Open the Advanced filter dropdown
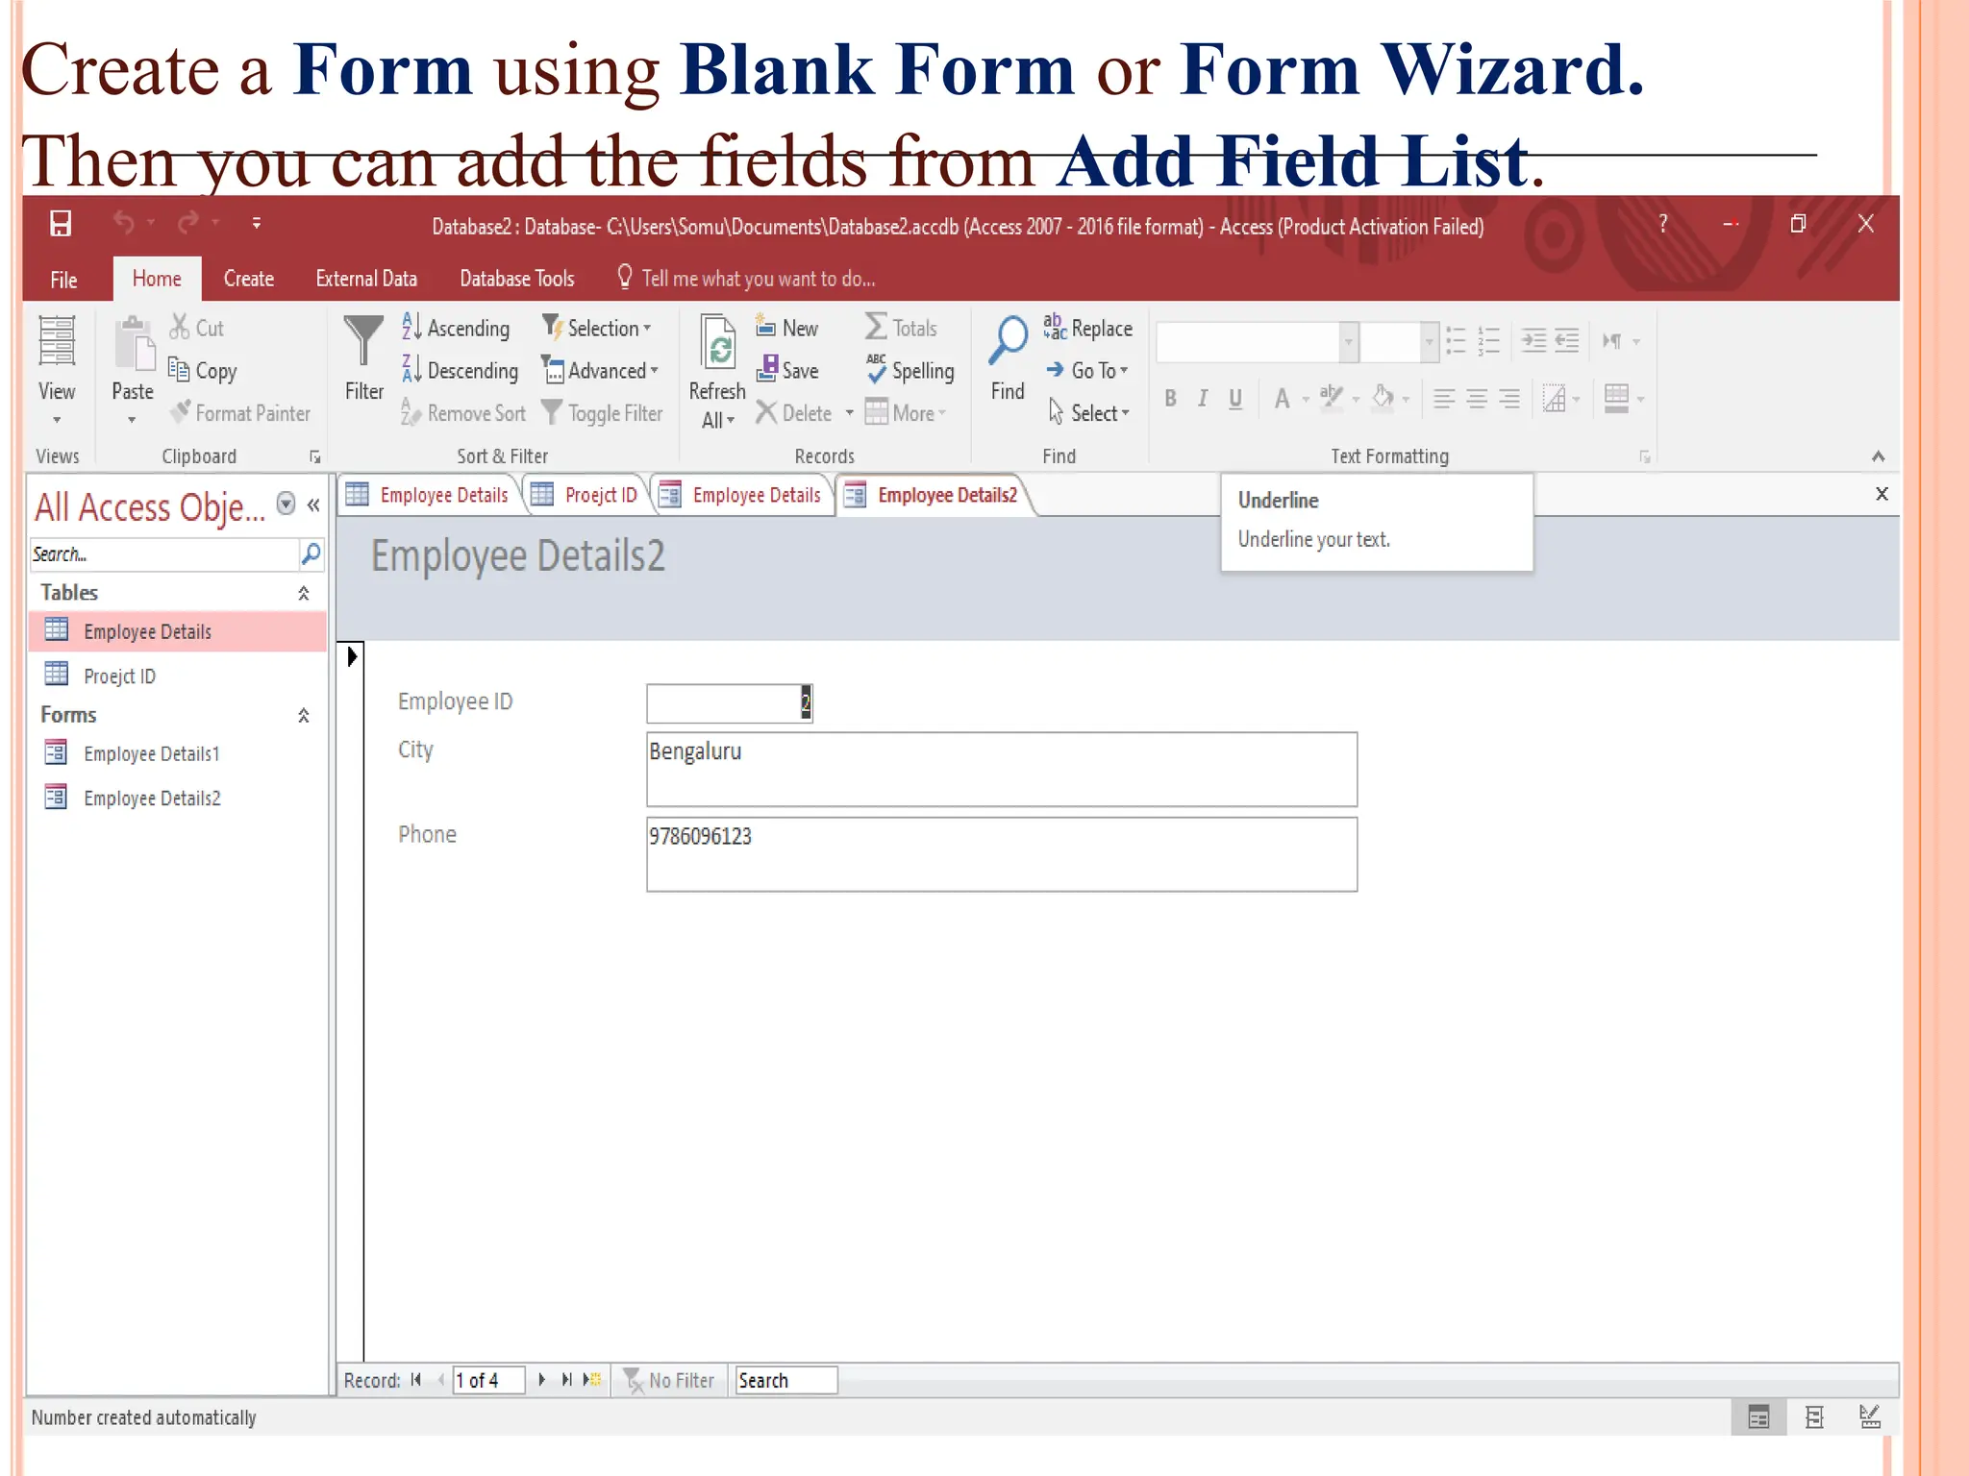The width and height of the screenshot is (1969, 1476). coord(600,370)
